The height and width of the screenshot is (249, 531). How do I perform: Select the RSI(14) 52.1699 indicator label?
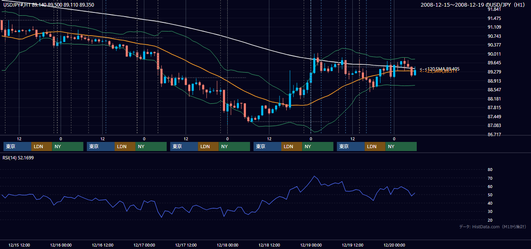coord(18,158)
